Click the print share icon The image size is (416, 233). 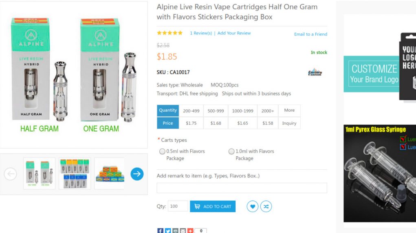point(175,231)
